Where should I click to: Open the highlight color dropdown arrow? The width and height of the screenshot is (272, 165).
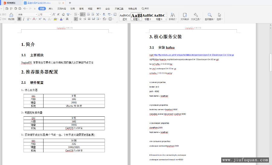57,19
